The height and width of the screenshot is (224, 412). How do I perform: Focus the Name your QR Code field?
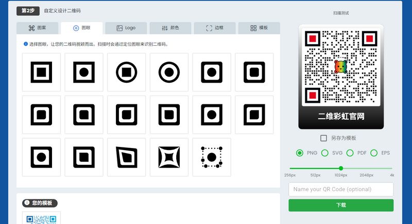coord(341,190)
